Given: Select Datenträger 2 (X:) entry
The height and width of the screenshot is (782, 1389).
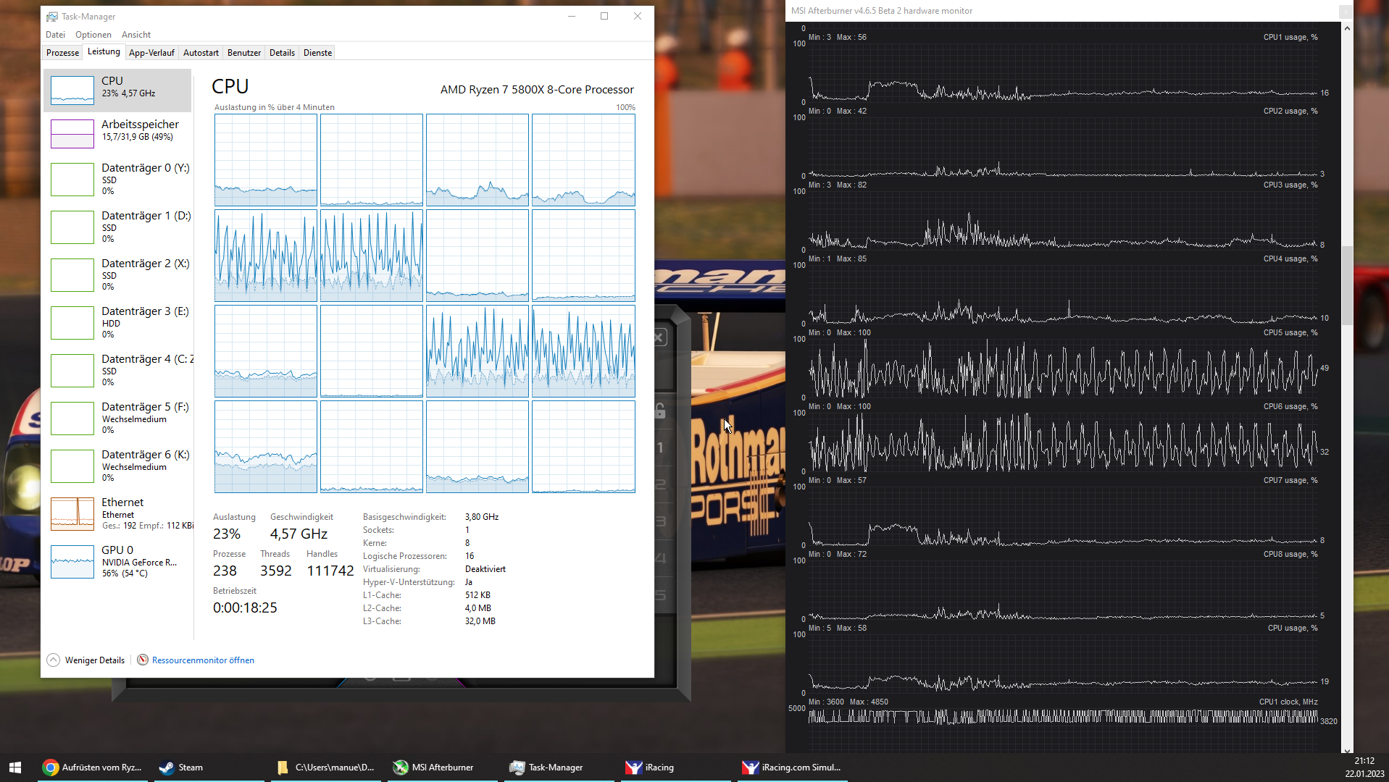Looking at the screenshot, I should 117,274.
